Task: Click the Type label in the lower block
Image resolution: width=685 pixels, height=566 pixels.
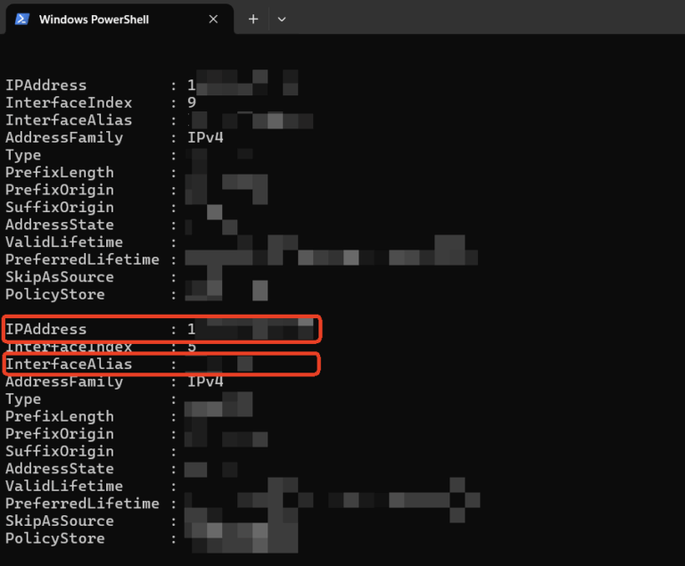Action: tap(23, 399)
